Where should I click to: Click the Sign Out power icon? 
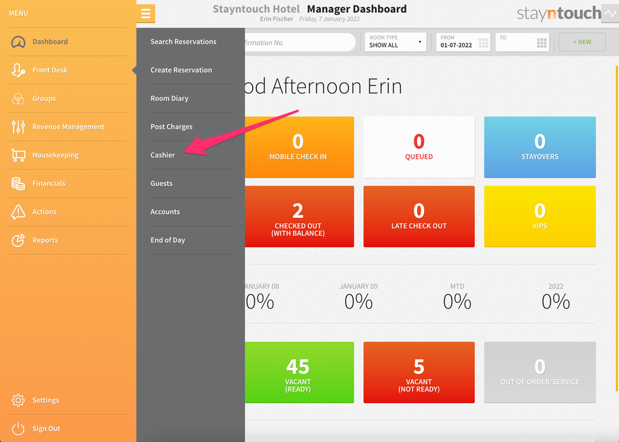tap(18, 429)
